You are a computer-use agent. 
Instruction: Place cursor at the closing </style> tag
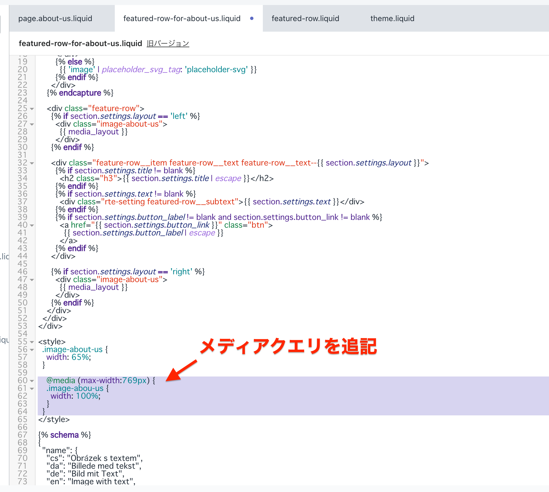click(54, 419)
